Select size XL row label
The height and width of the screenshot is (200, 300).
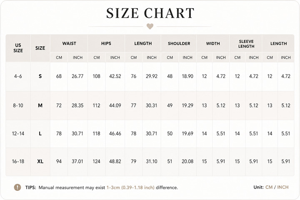click(40, 161)
